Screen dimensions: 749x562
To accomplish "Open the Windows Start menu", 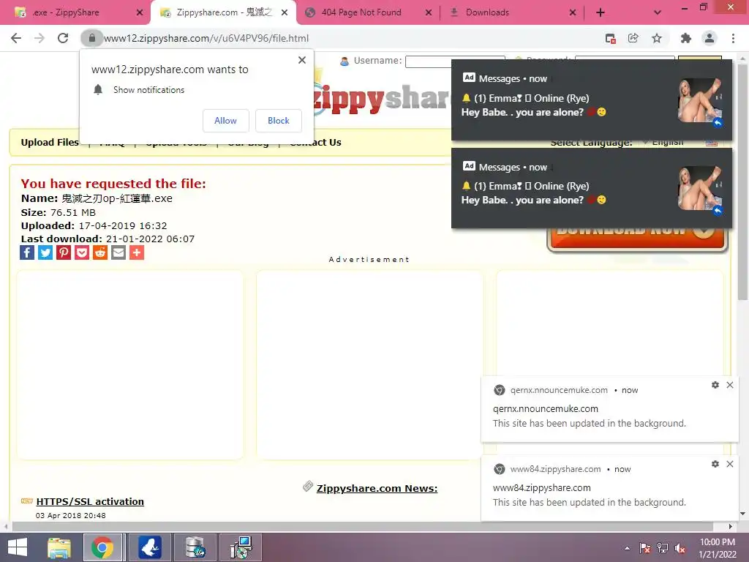I will [x=18, y=547].
